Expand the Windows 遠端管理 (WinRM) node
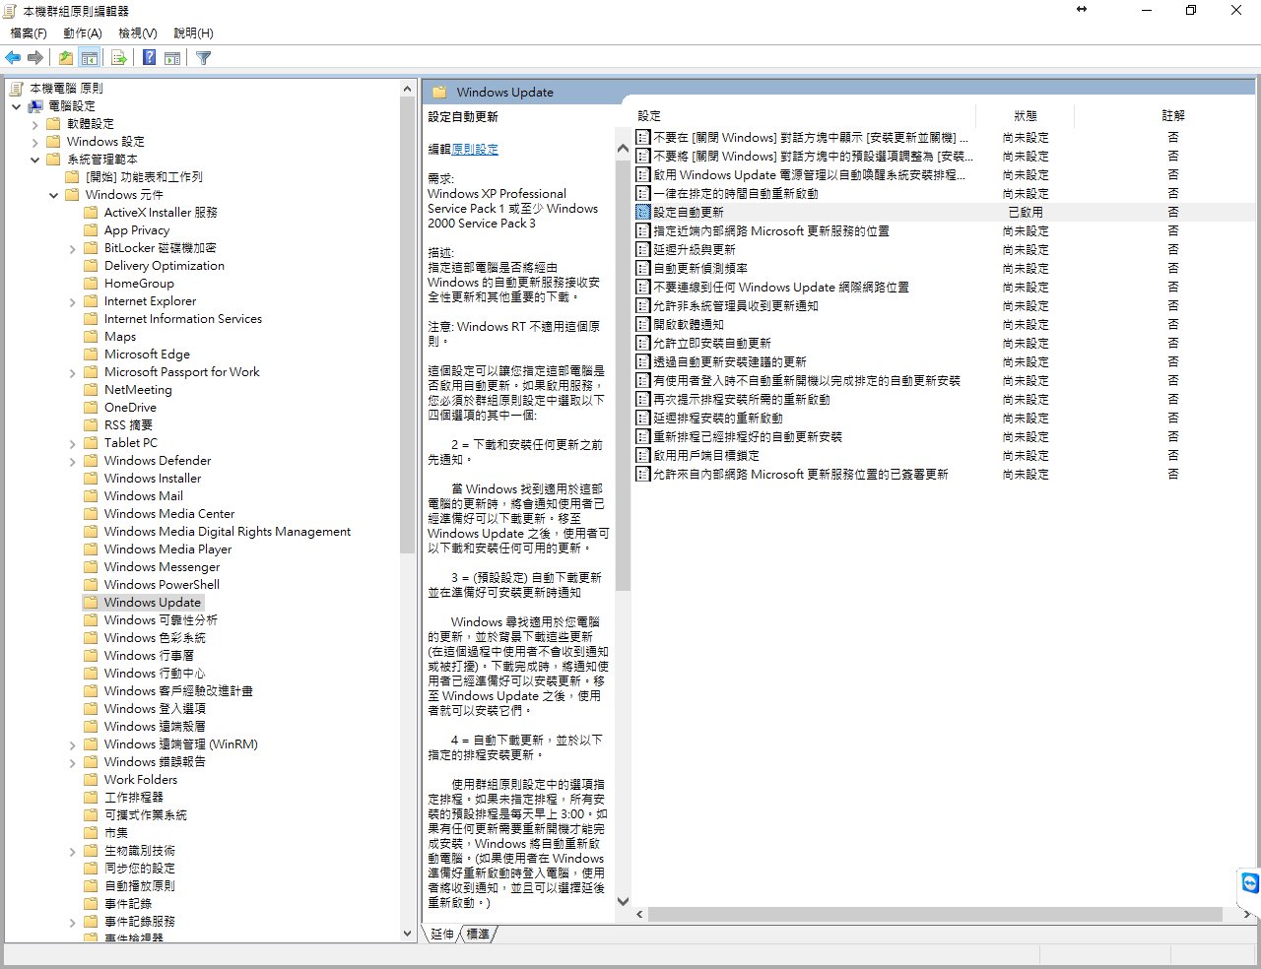 (73, 745)
